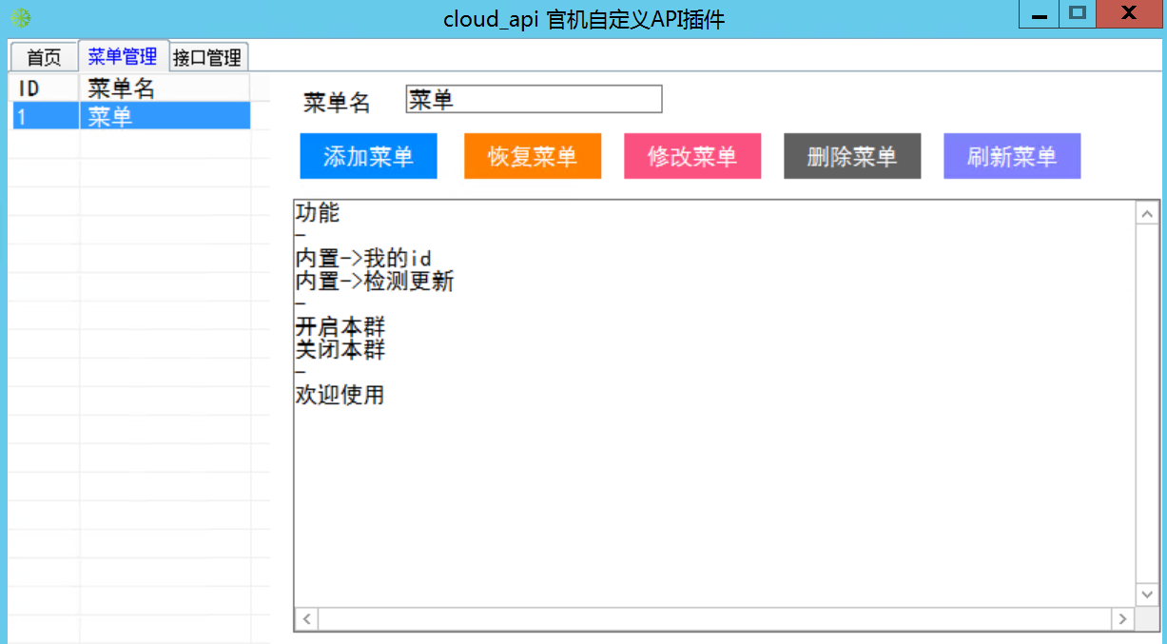The height and width of the screenshot is (644, 1167).
Task: Click the 菜单名 column header
Action: (x=164, y=88)
